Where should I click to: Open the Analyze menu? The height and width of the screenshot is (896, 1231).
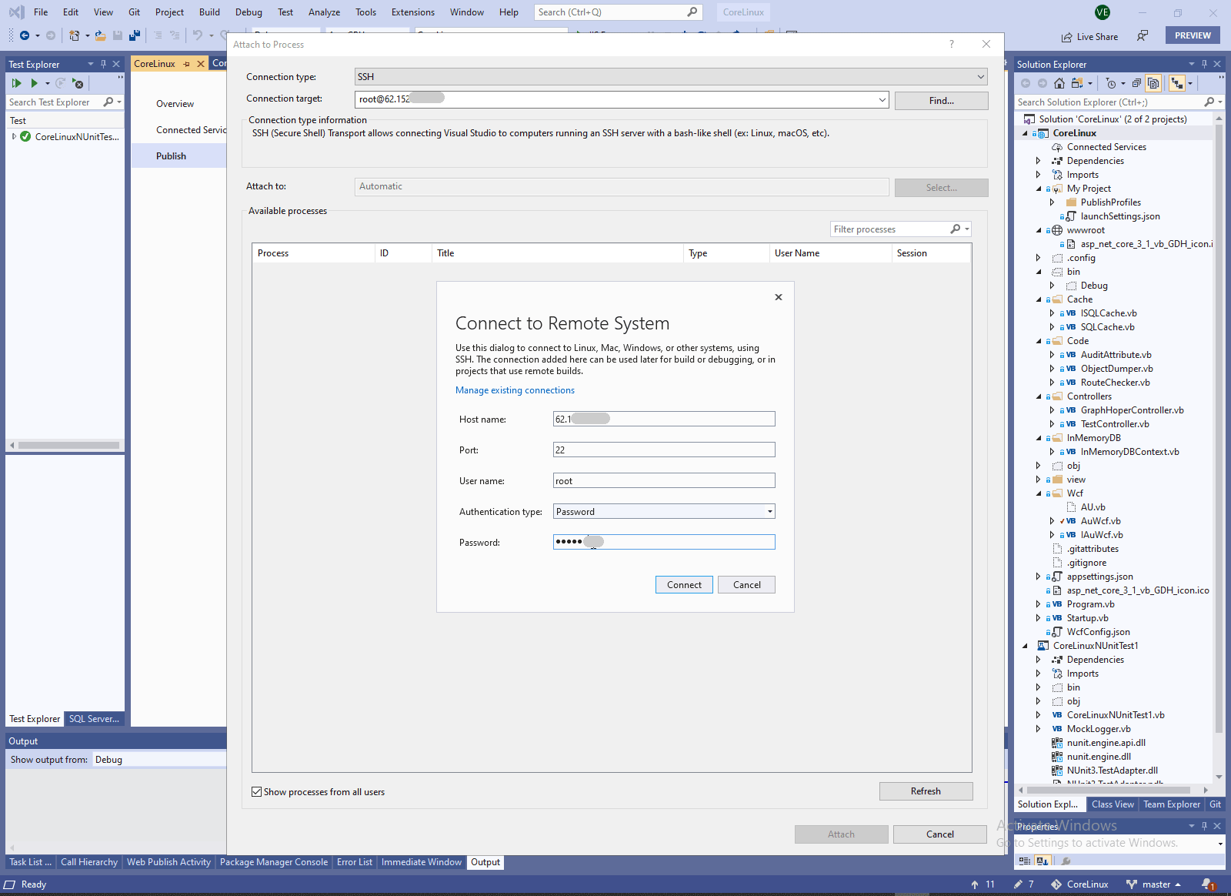click(x=324, y=12)
